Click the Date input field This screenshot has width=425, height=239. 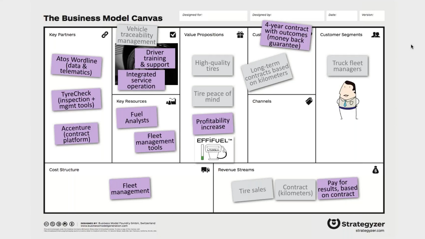342,16
